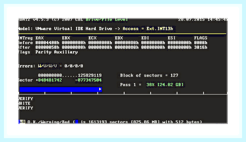Viewport: 246px width, 142px height.
Task: Click the Pass 1 label
Action: (128, 85)
